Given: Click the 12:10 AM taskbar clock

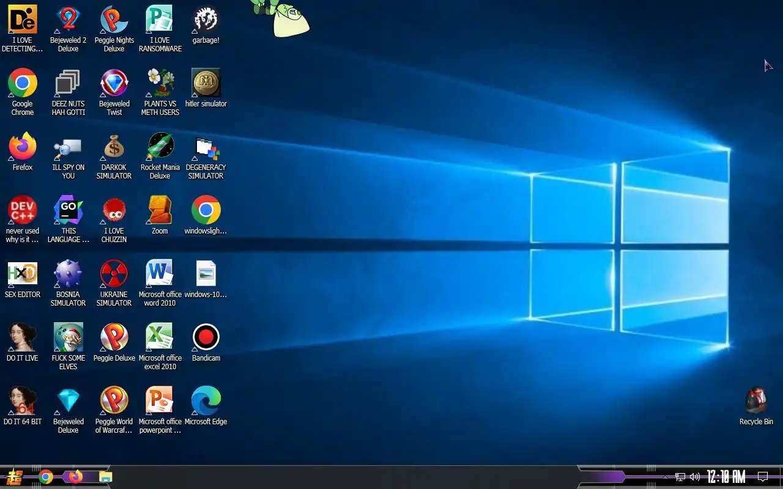Looking at the screenshot, I should tap(726, 477).
